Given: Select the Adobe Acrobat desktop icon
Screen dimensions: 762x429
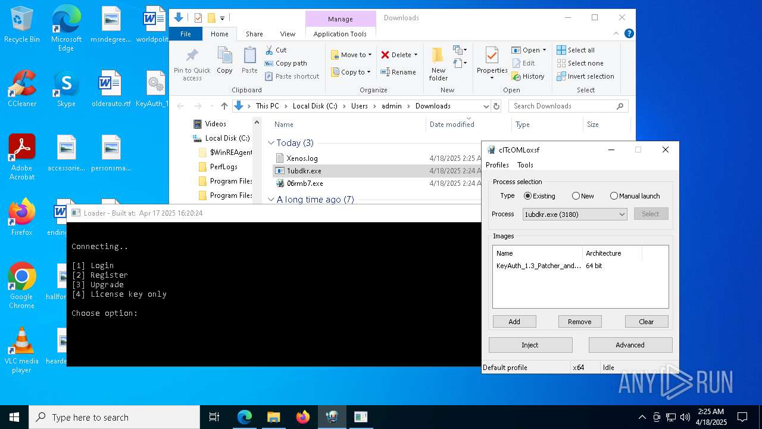Looking at the screenshot, I should [21, 157].
